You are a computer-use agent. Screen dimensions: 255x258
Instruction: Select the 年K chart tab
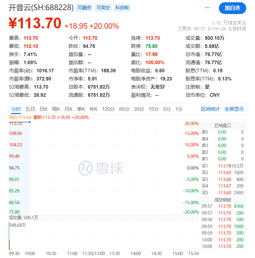point(93,109)
